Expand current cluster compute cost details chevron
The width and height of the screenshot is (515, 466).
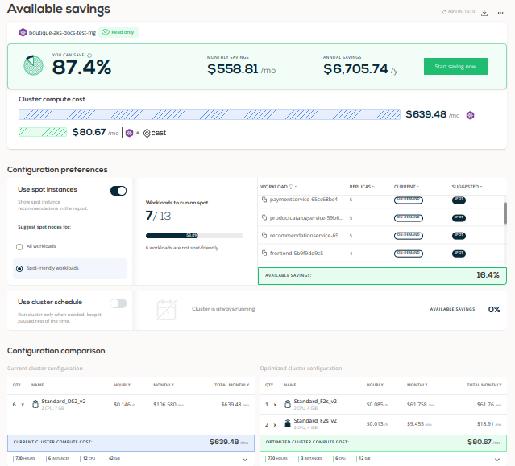pos(245,460)
